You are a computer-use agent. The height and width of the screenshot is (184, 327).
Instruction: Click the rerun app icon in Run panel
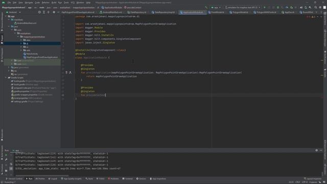point(6,155)
